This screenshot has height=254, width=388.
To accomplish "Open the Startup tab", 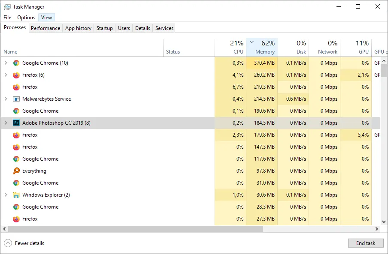I will [x=104, y=28].
